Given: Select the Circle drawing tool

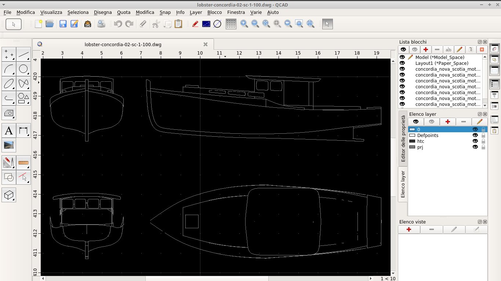Looking at the screenshot, I should coord(23,69).
